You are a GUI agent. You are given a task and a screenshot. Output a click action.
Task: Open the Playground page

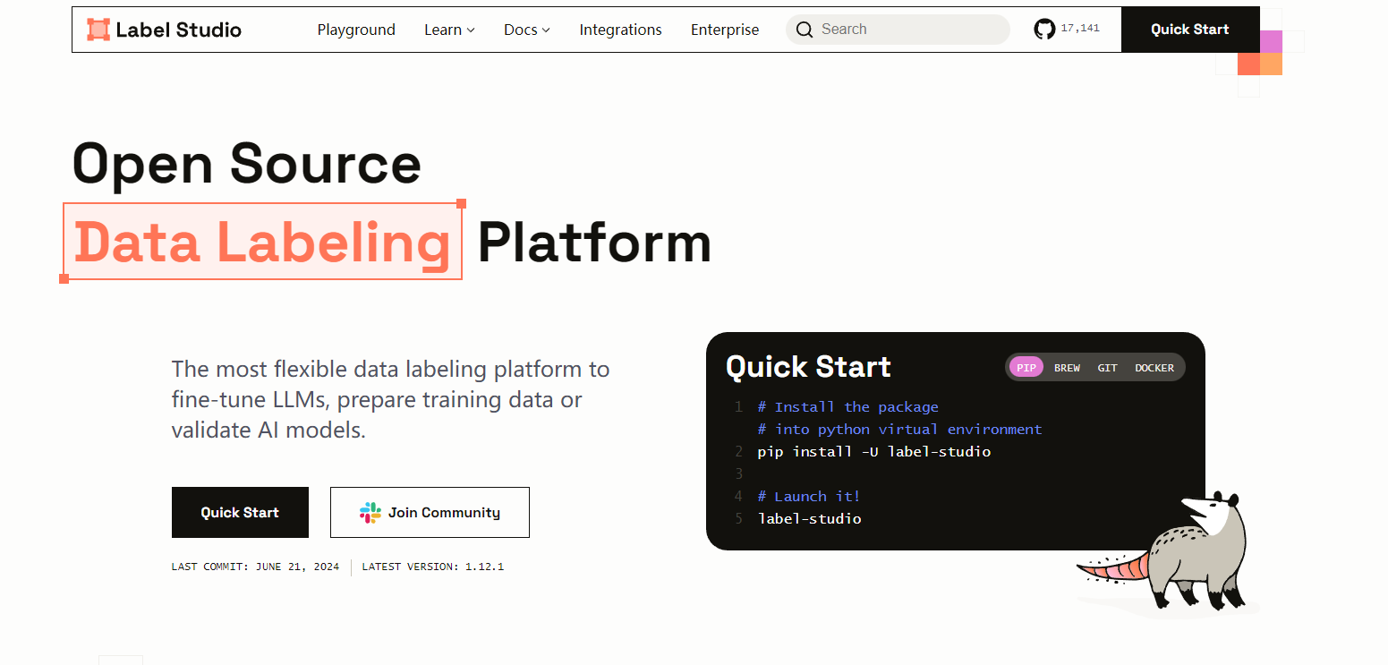click(x=356, y=30)
